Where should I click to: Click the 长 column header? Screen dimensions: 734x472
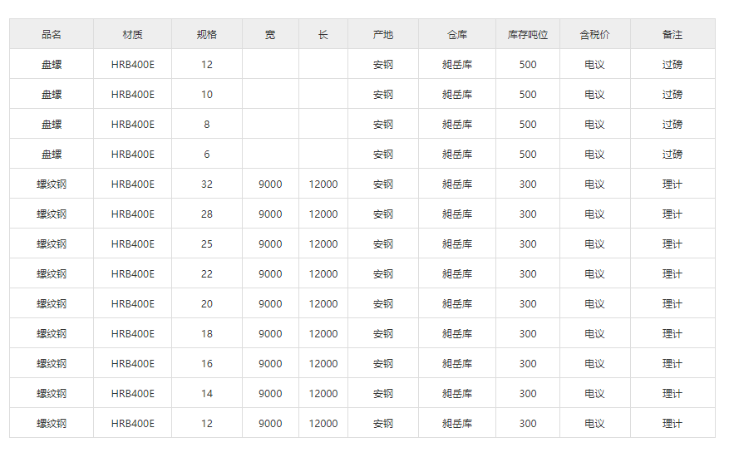[x=323, y=34]
